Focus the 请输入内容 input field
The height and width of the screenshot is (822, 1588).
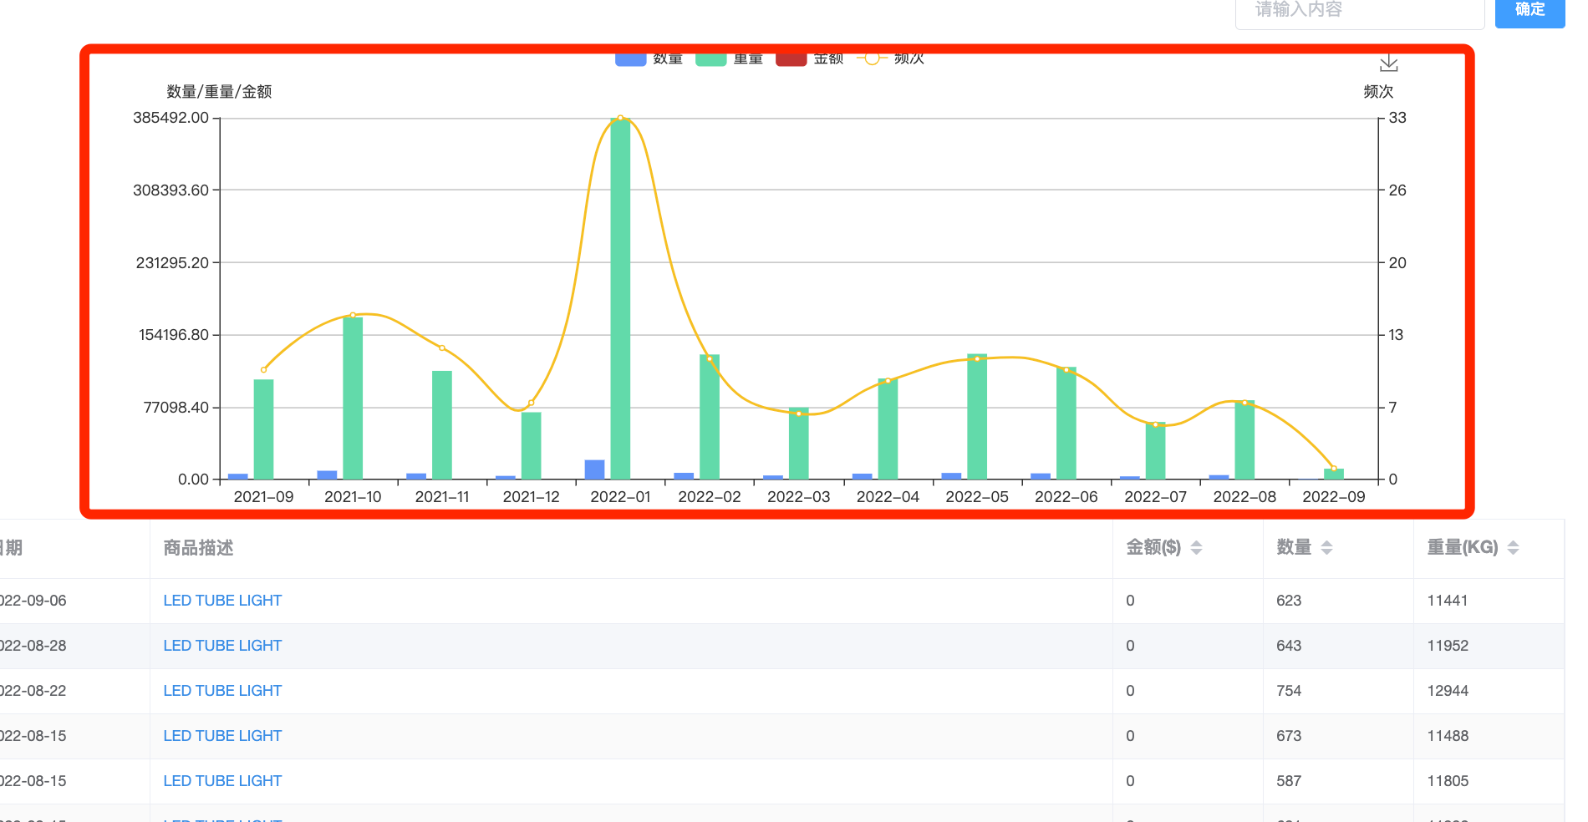(x=1360, y=12)
